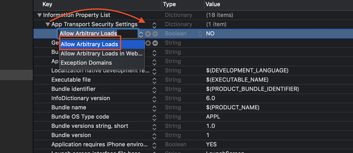Choose Allow Arbitrary Loads in Web... option
The image size is (353, 153).
point(101,53)
